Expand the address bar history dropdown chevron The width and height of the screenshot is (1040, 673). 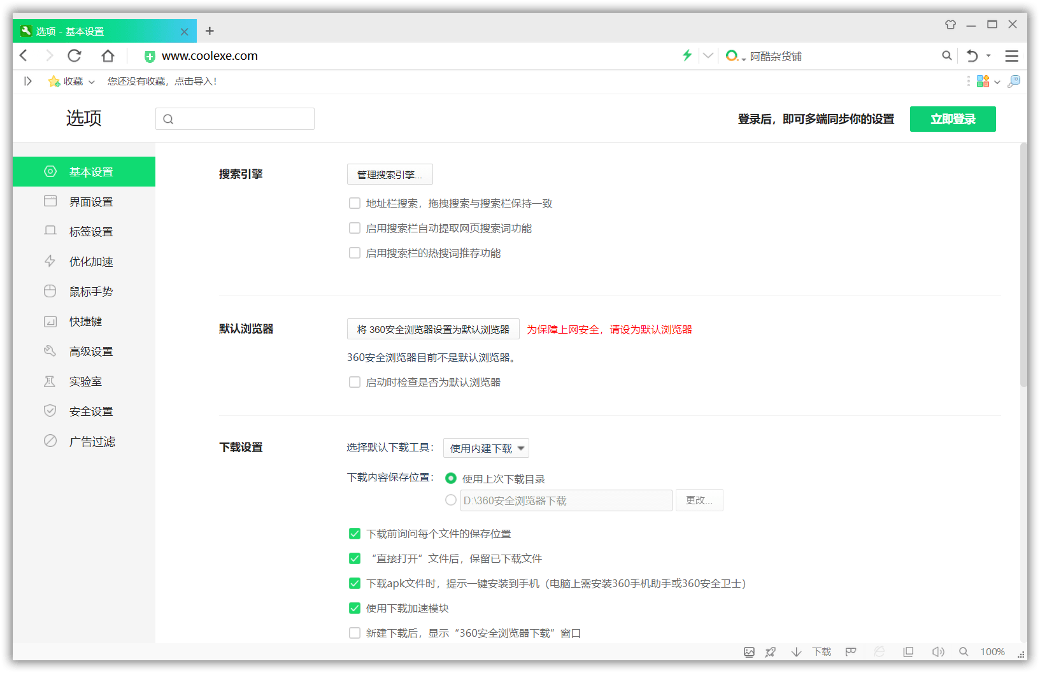click(x=708, y=55)
